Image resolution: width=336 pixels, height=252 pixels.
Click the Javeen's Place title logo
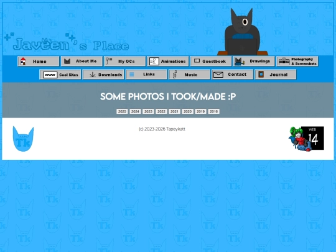click(x=67, y=42)
